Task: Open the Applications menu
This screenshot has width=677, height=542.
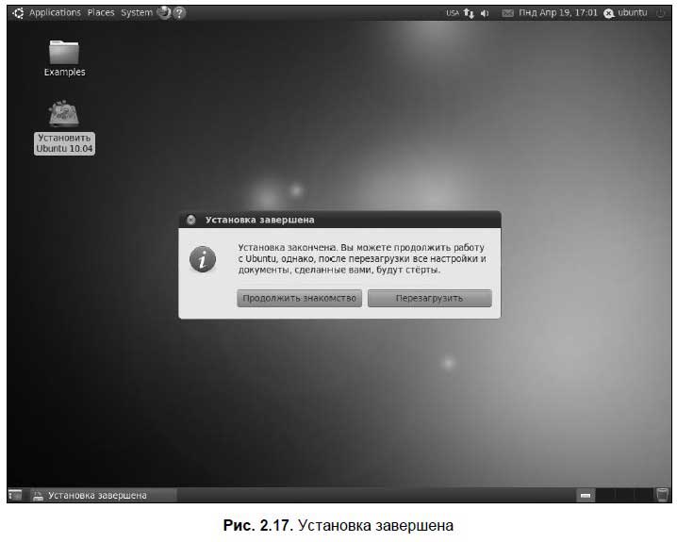Action: [x=54, y=12]
